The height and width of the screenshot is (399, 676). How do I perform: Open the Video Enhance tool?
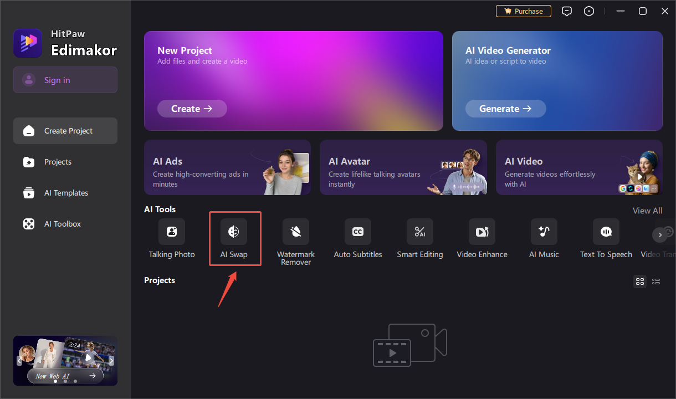pyautogui.click(x=482, y=239)
